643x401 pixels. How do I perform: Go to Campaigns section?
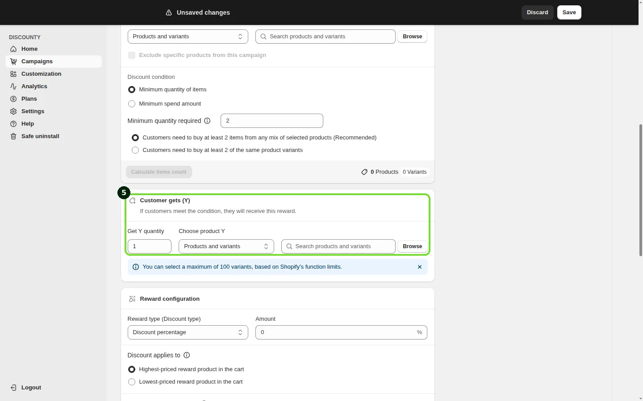[54, 61]
